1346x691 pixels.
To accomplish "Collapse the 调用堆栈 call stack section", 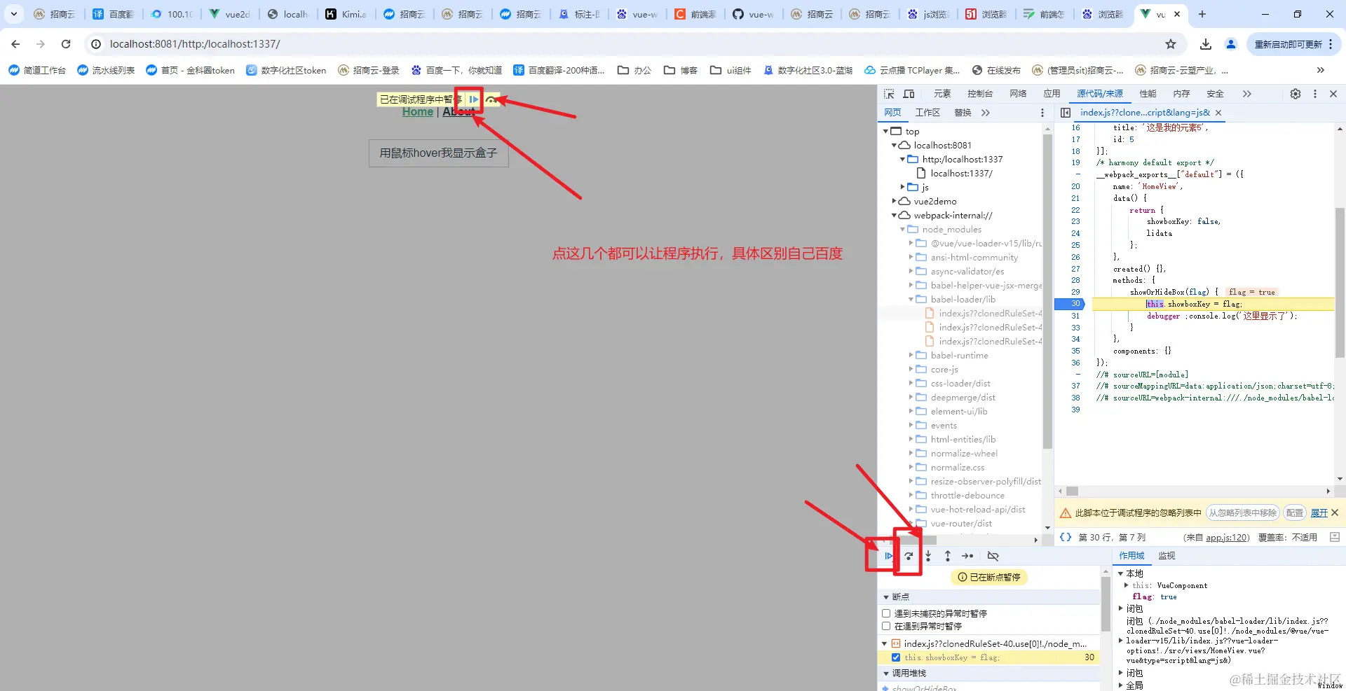I will point(886,673).
